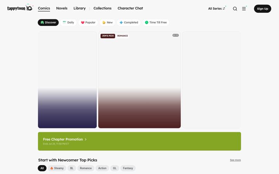Click See more for Newcomer Top Picks
The height and width of the screenshot is (174, 279).
click(235, 160)
